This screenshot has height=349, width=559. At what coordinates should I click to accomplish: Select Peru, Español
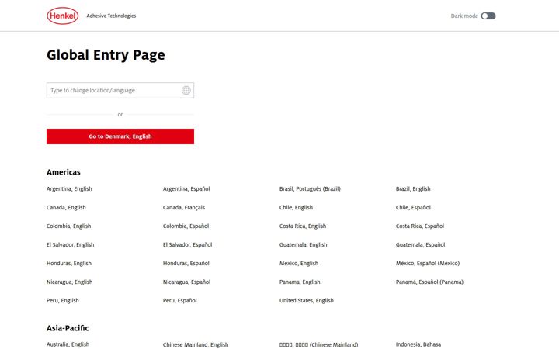point(179,300)
